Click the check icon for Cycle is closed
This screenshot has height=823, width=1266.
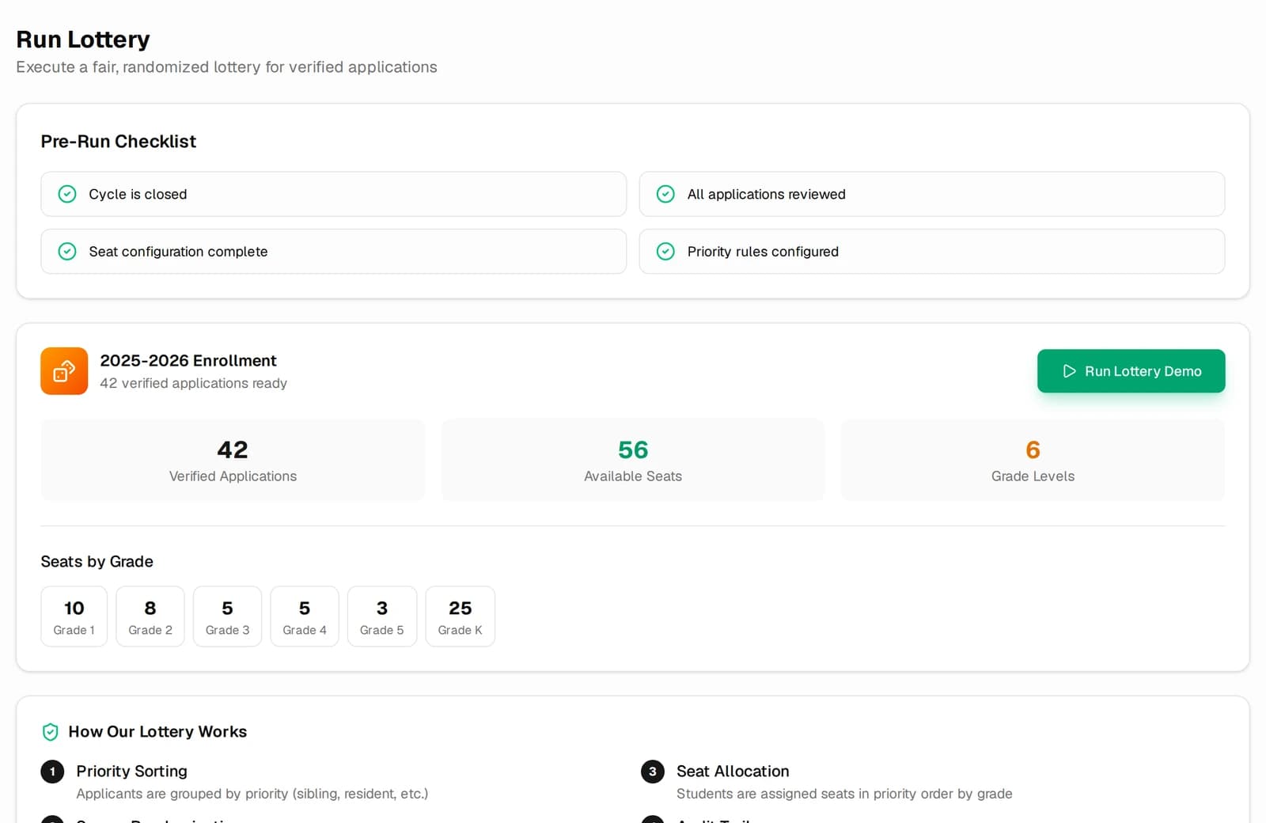tap(67, 194)
